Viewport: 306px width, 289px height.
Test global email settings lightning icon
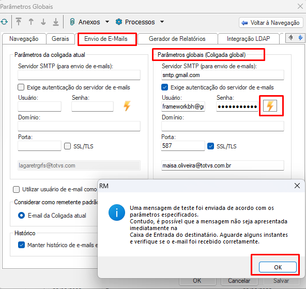pyautogui.click(x=270, y=105)
